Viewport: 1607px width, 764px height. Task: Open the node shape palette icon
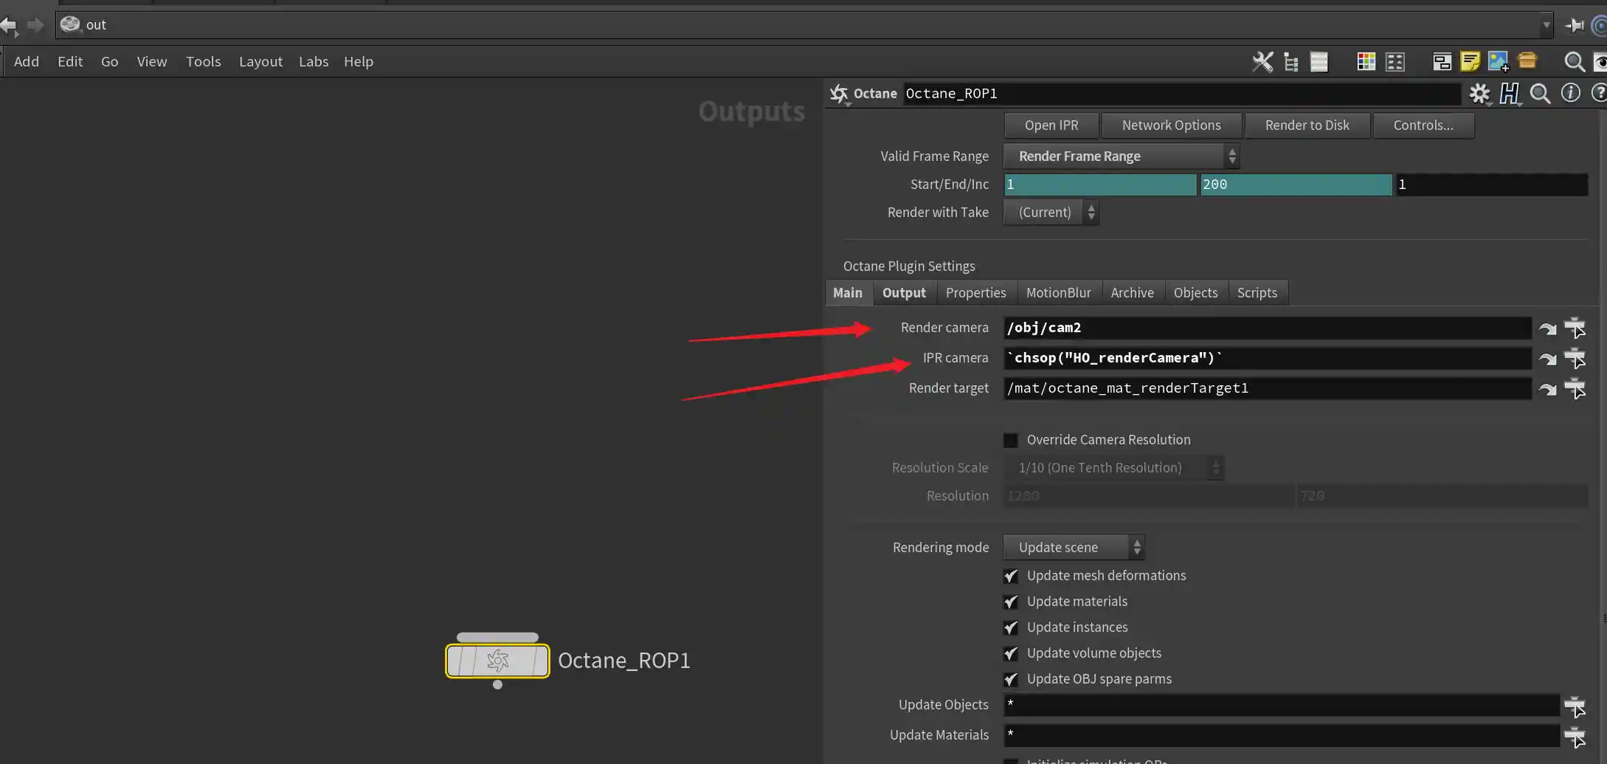(x=1395, y=62)
